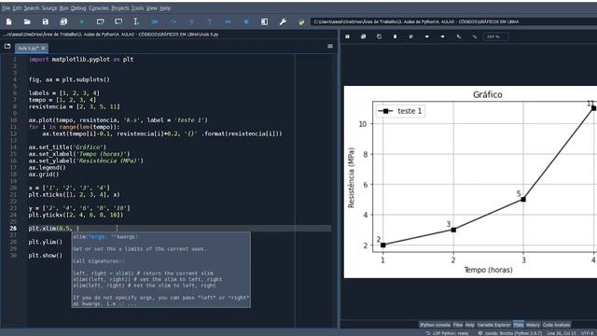Click the Stop debugging square icon
Image resolution: width=597 pixels, height=336 pixels.
pos(246,22)
